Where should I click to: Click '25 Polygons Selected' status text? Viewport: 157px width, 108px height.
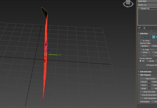click(x=151, y=65)
